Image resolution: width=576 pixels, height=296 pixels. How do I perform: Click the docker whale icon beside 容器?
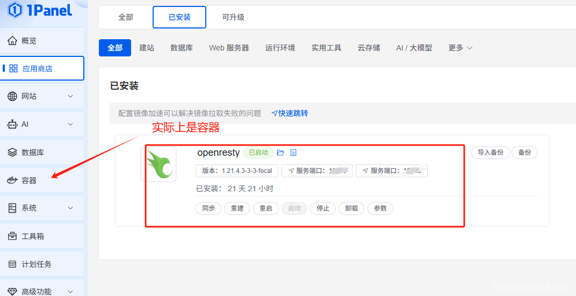point(12,180)
